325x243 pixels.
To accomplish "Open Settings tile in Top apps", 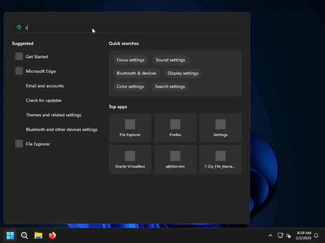I will pos(221,128).
